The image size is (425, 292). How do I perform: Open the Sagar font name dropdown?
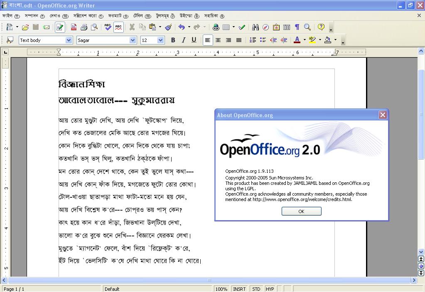pos(133,40)
